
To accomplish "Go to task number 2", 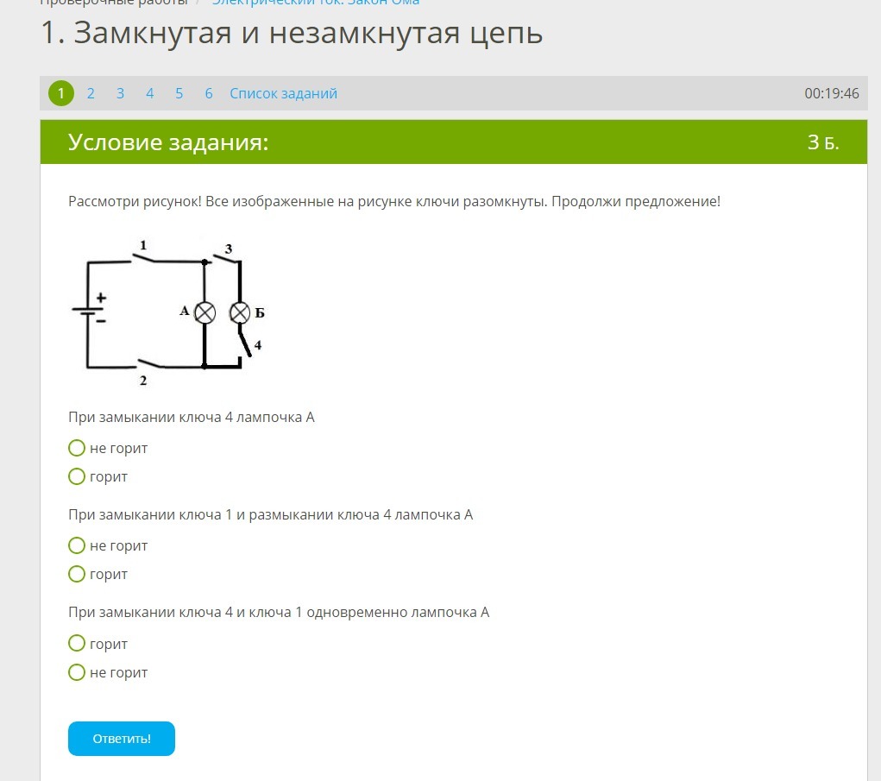I will 91,93.
